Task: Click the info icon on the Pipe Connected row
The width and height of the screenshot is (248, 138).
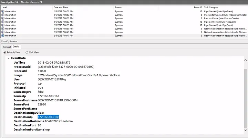Action: tap(3, 22)
